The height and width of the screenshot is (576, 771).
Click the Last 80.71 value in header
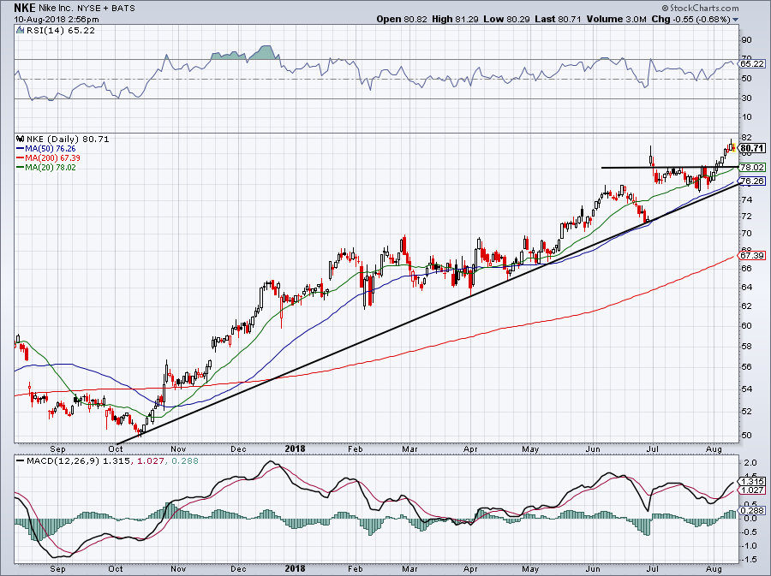(558, 19)
